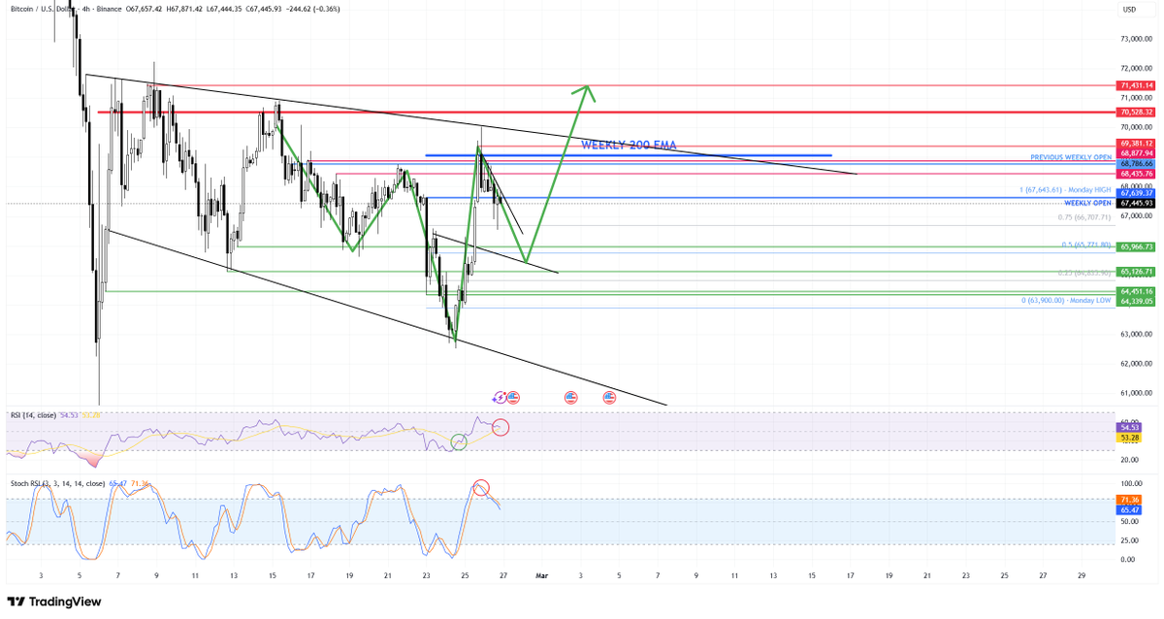Click the black 67,445.93 current price label
This screenshot has width=1164, height=619.
click(x=1136, y=203)
